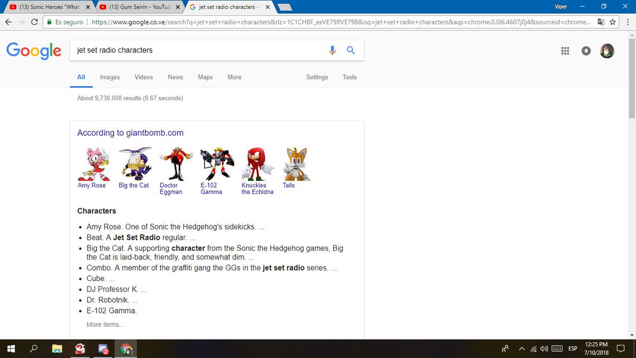Open the Doctor Eggman link
The image size is (636, 358).
[x=171, y=189]
